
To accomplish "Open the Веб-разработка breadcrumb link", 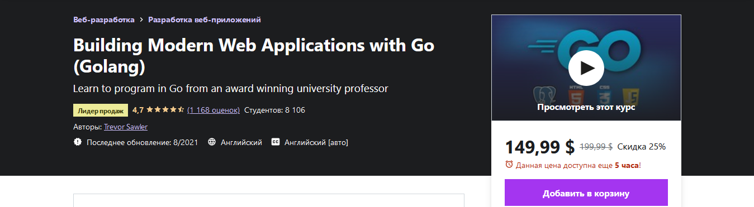I will 104,20.
